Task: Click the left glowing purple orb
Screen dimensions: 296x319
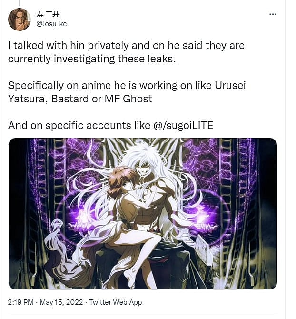Action: (83, 218)
